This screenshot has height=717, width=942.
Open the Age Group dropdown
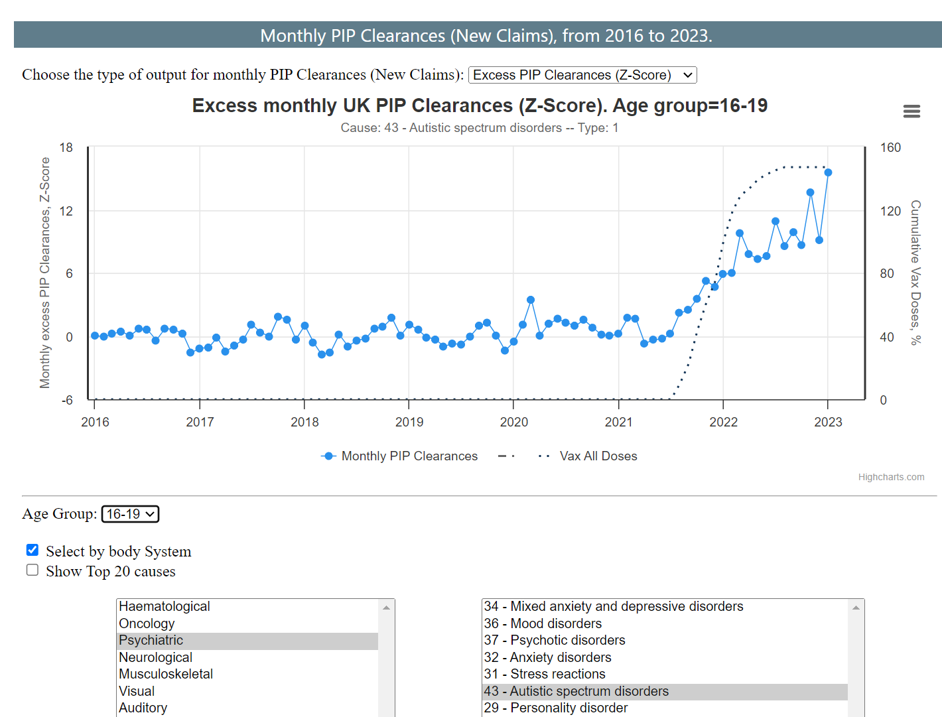pos(130,514)
